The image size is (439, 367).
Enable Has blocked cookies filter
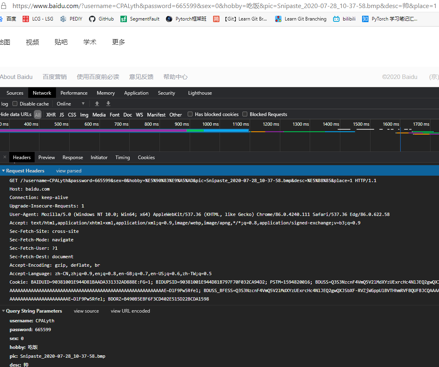[x=190, y=114]
